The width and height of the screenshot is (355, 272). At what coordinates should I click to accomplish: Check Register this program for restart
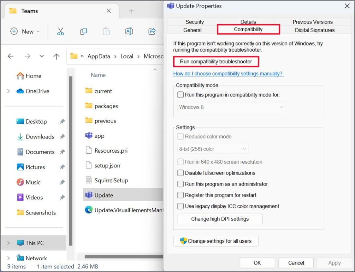pos(180,195)
